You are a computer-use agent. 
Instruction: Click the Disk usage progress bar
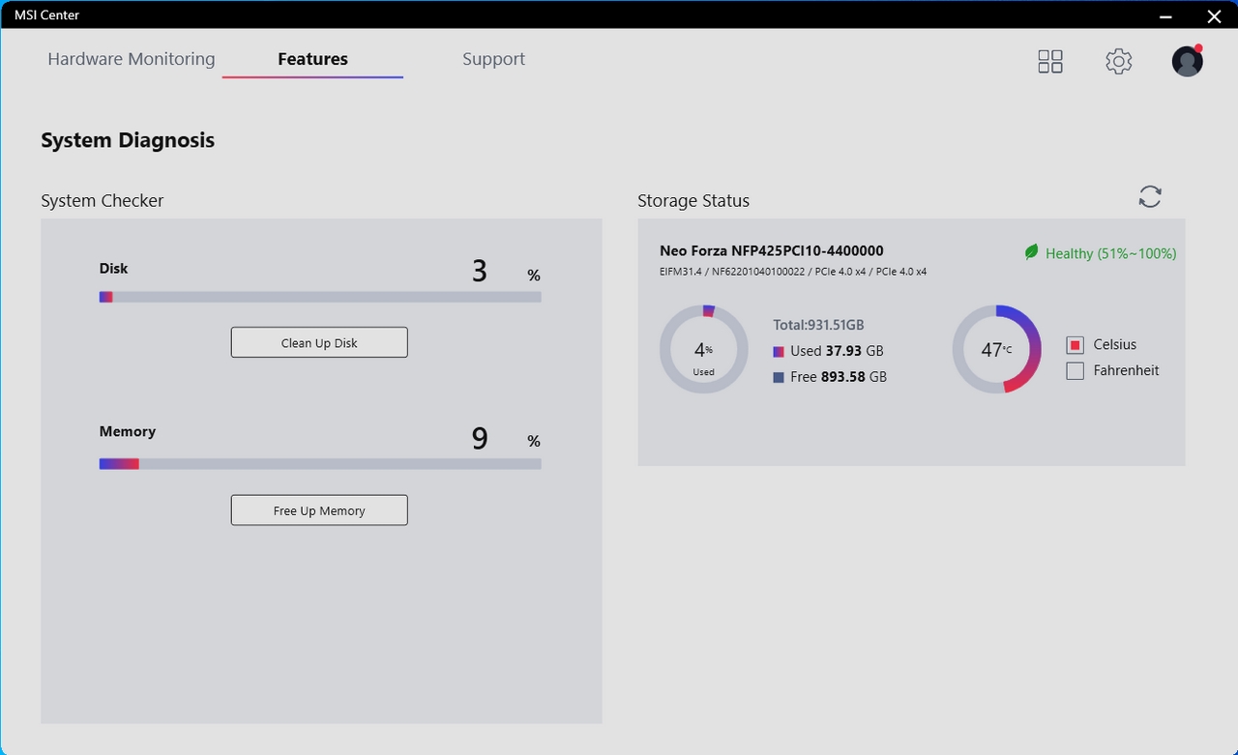point(320,297)
